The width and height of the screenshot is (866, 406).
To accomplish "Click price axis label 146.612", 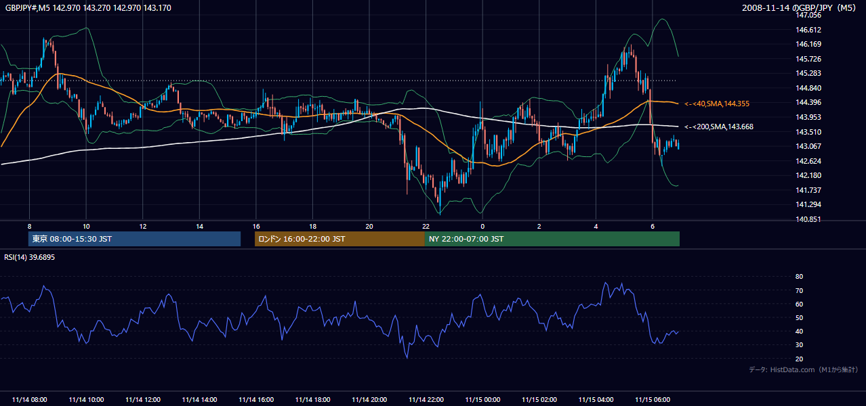I will click(809, 30).
